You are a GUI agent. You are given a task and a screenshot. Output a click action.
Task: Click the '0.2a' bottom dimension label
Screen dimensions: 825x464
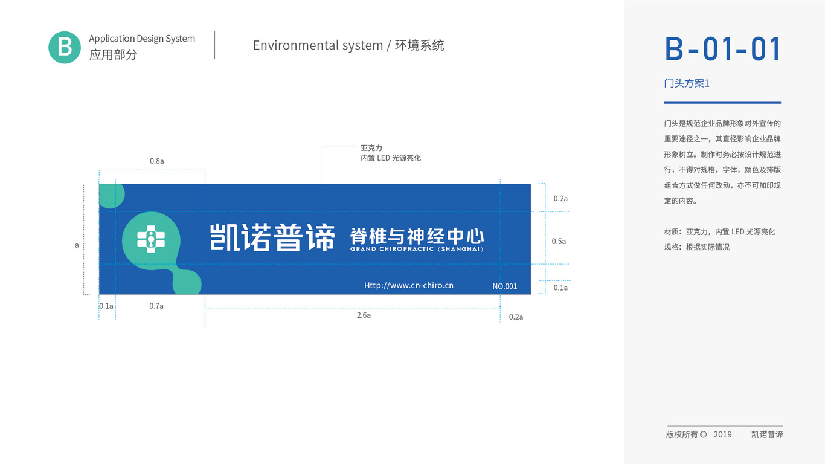point(516,317)
